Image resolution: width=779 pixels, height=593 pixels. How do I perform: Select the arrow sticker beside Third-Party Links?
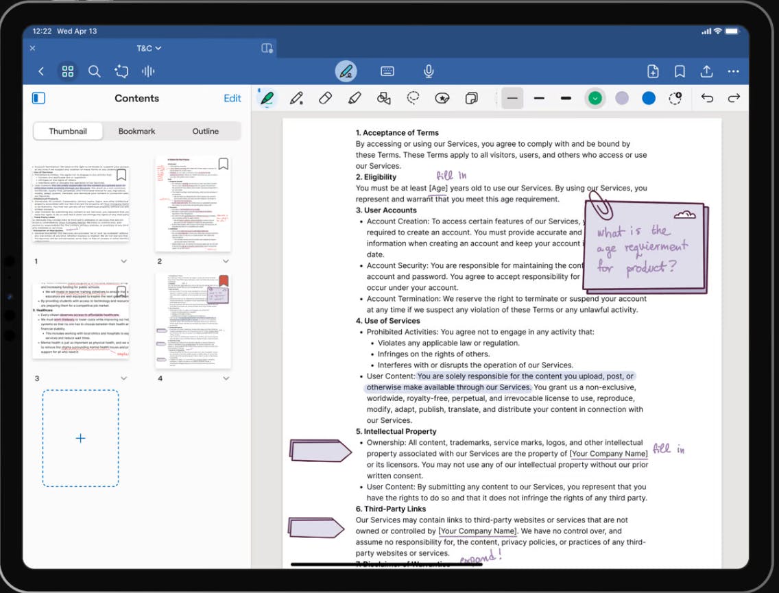[x=316, y=527]
